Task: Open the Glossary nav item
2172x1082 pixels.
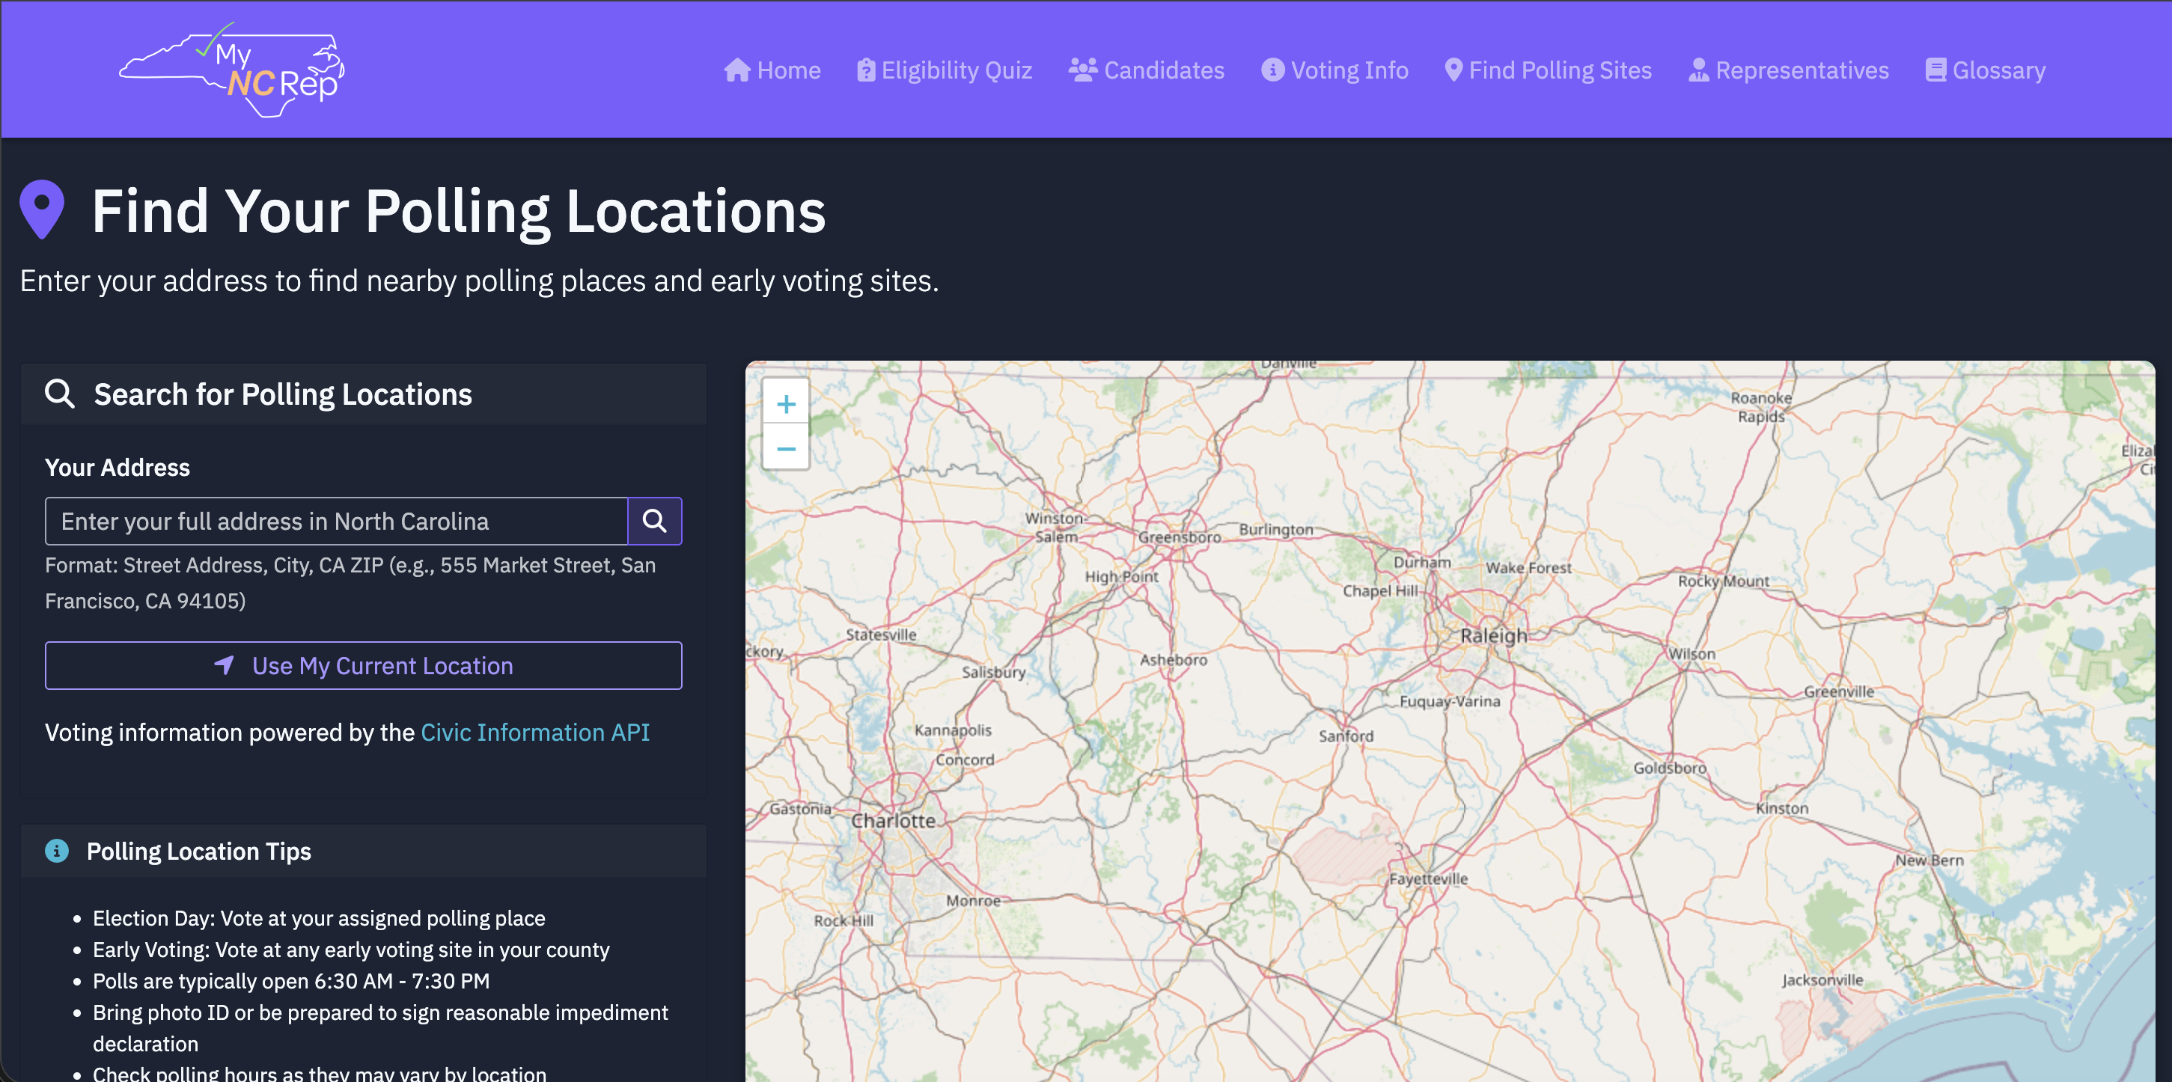Action: 1998,70
